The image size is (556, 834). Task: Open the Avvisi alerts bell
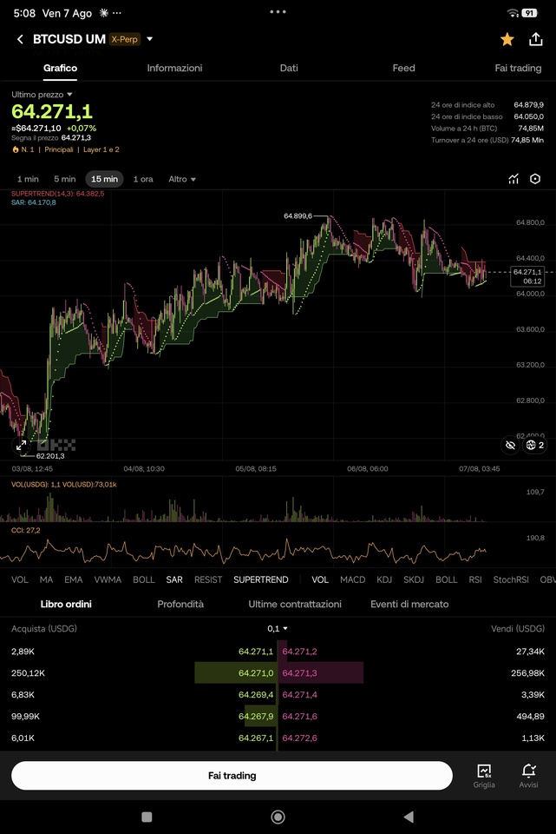point(528,776)
